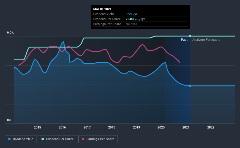This screenshot has height=148, width=240.
Task: Click the Analysts Forecasts label
Action: pyautogui.click(x=206, y=40)
